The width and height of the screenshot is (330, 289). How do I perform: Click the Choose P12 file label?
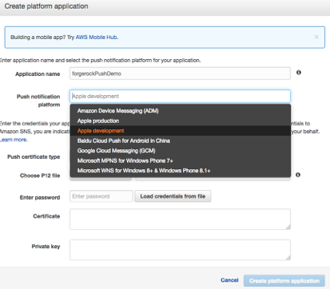click(x=40, y=176)
